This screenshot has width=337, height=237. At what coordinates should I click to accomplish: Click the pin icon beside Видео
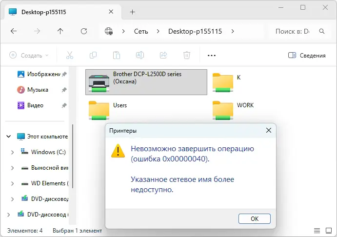click(64, 105)
